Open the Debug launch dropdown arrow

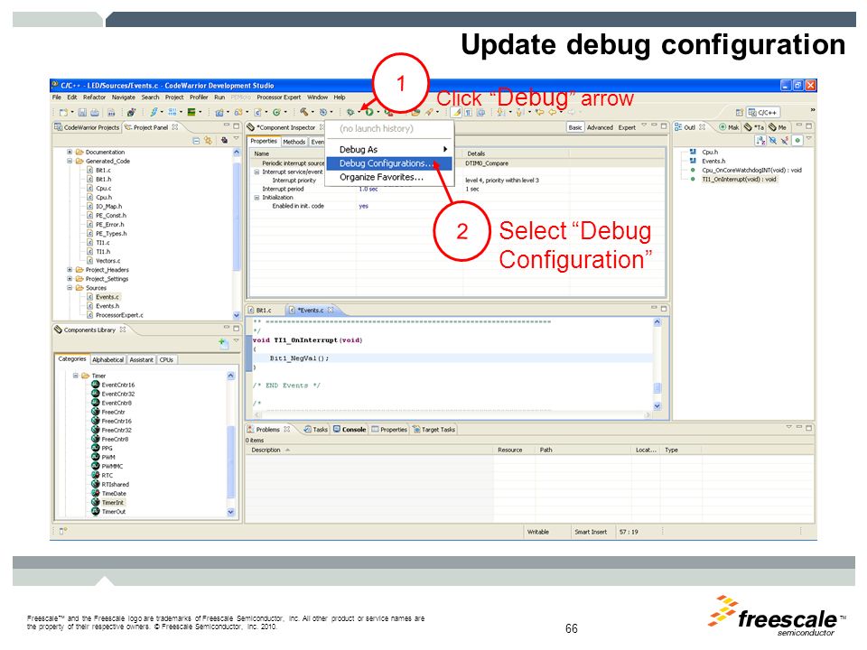pos(359,112)
